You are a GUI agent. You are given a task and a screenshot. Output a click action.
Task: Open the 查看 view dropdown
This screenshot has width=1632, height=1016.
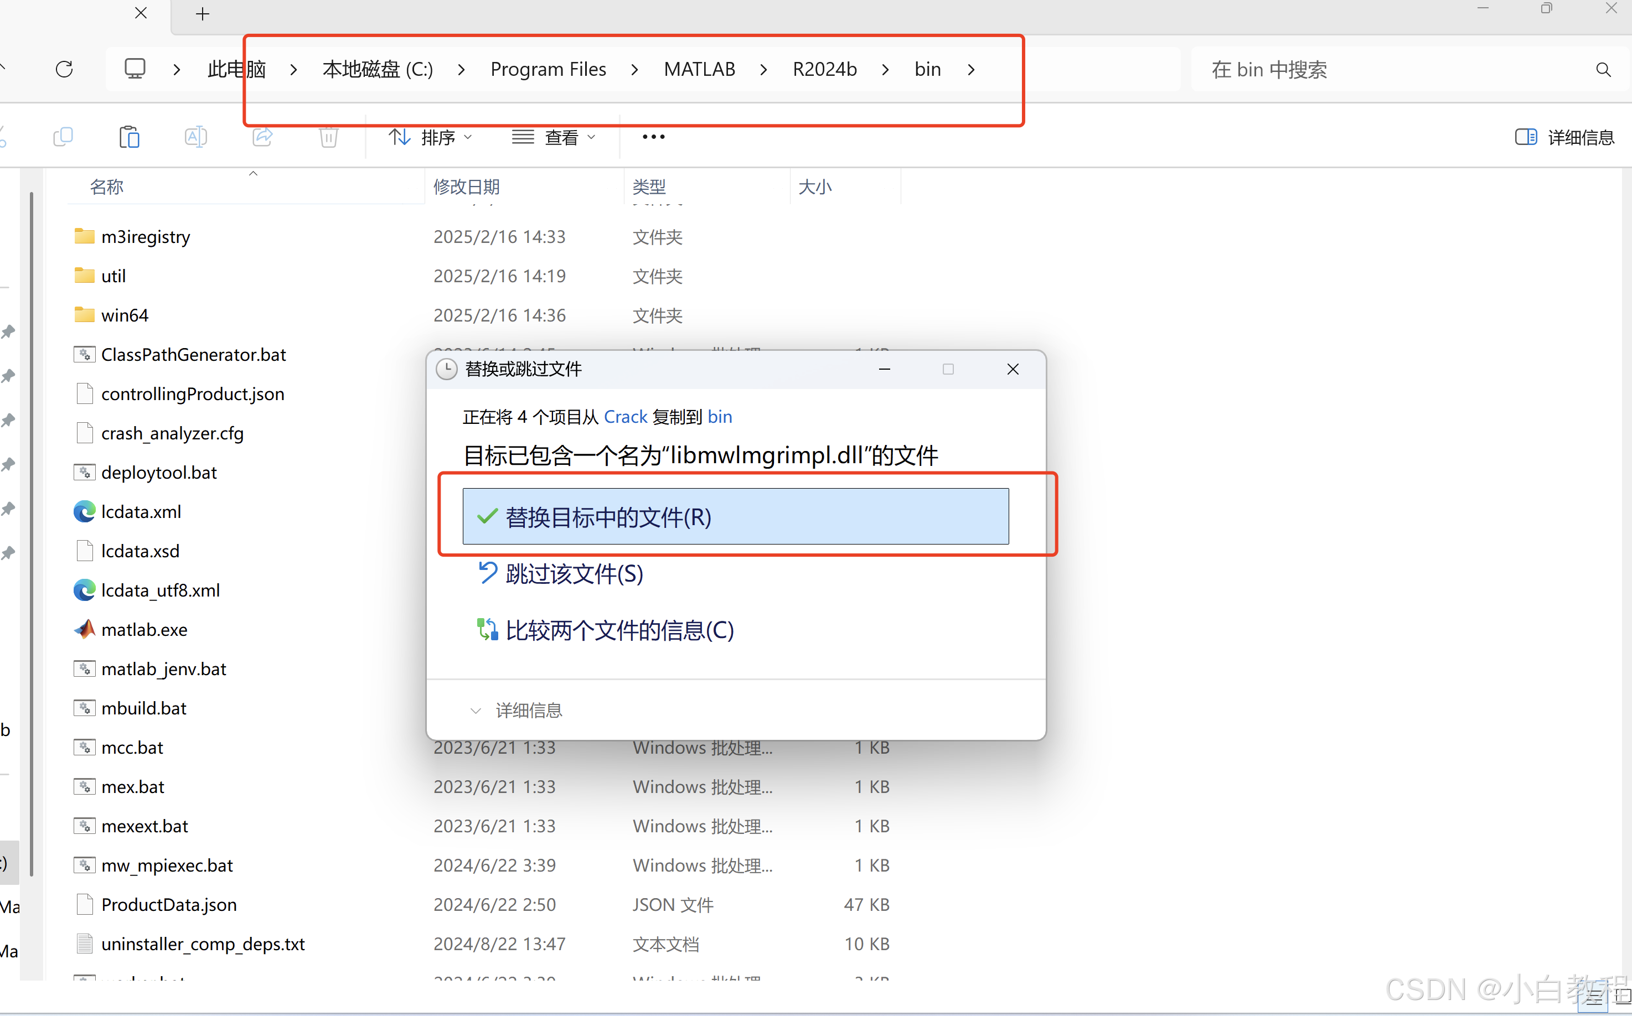coord(554,137)
